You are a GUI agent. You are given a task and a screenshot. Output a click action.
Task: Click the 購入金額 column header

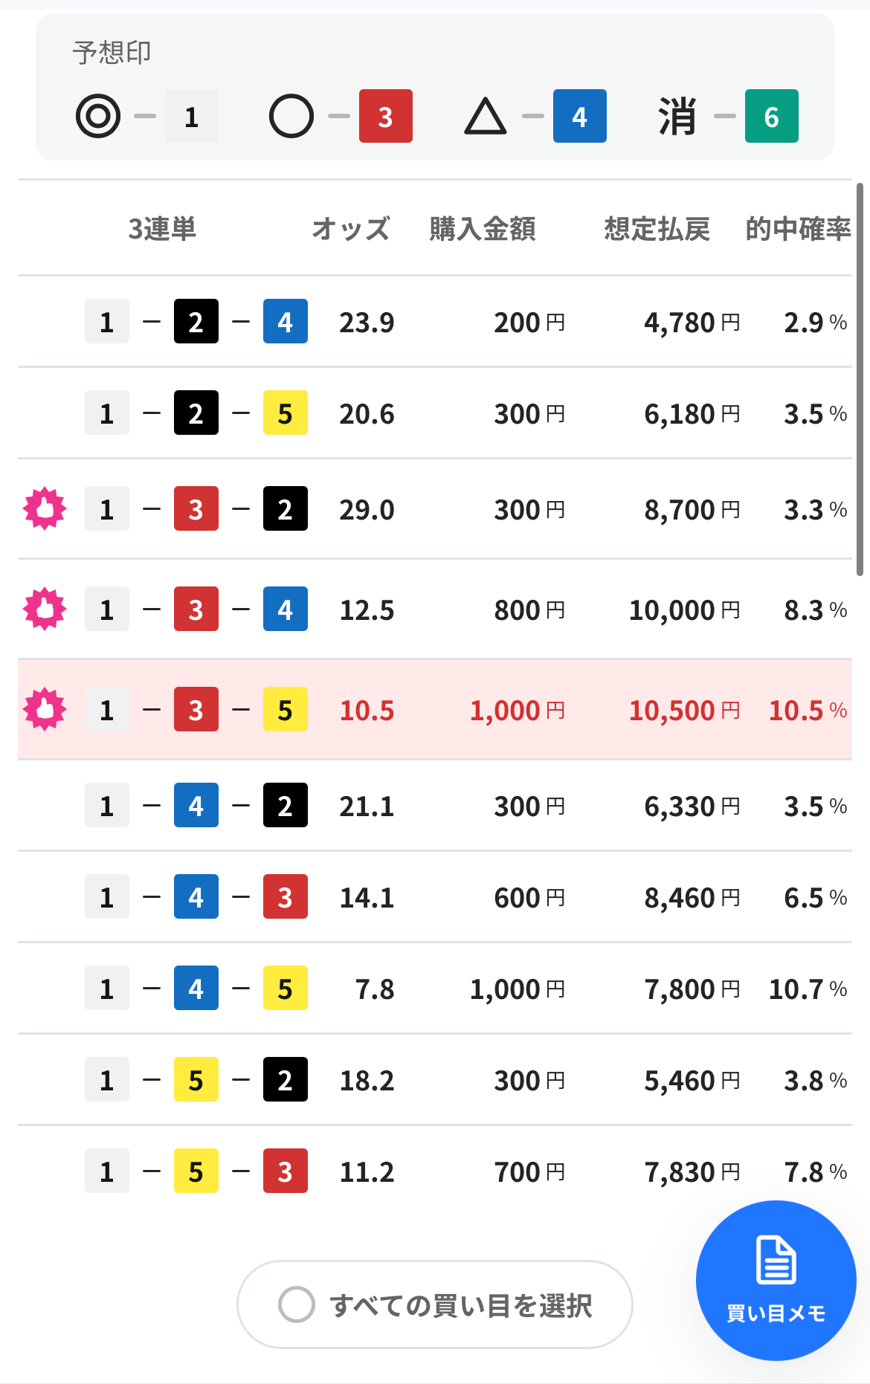(x=483, y=229)
